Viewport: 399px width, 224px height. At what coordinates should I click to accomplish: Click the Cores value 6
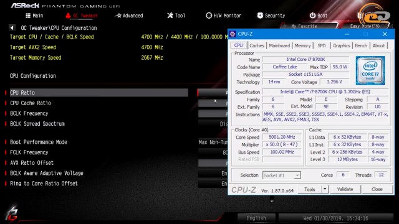pos(343,175)
